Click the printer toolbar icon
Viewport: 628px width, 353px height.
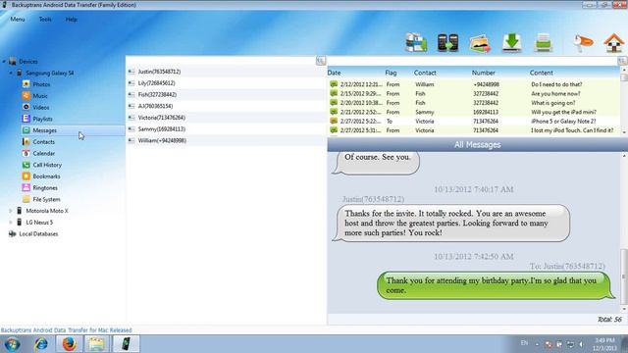544,43
